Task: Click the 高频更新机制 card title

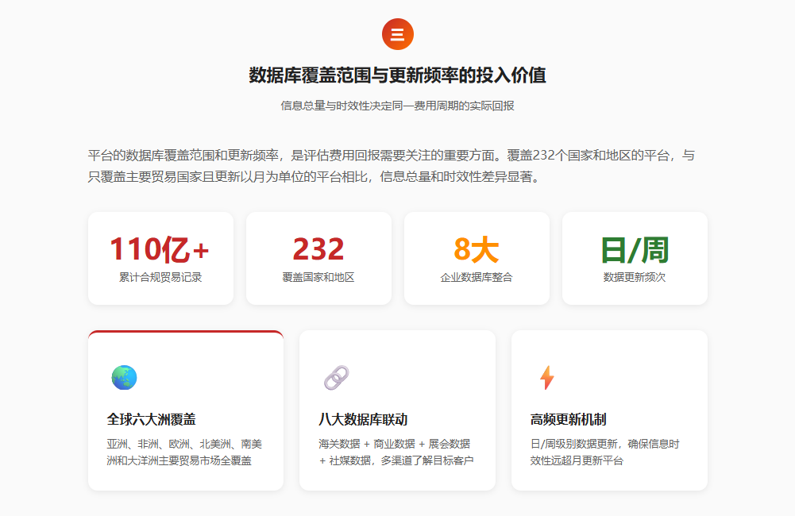Action: (x=569, y=419)
